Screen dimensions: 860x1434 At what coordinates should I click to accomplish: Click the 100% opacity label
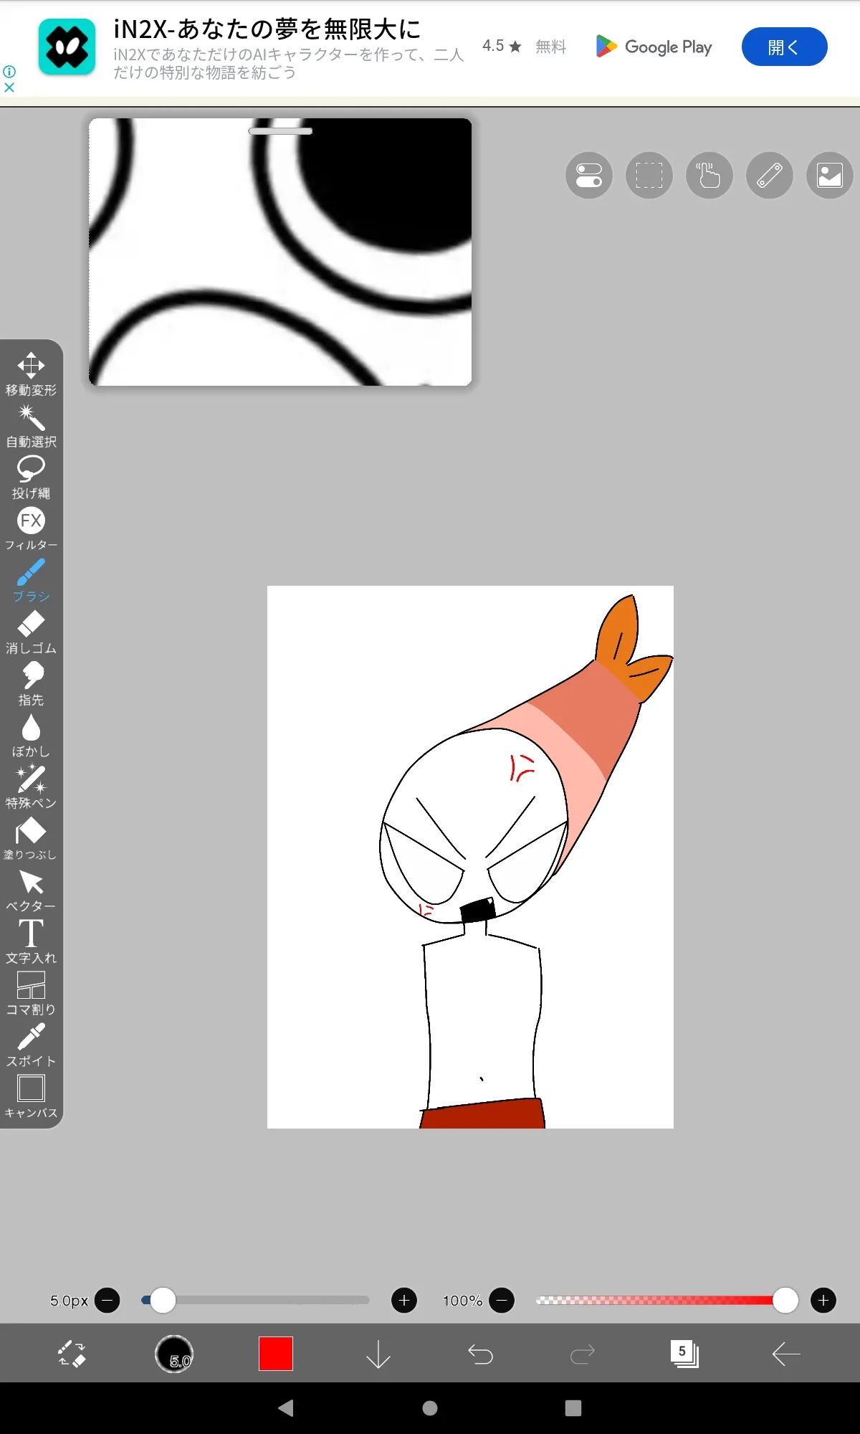tap(462, 1300)
